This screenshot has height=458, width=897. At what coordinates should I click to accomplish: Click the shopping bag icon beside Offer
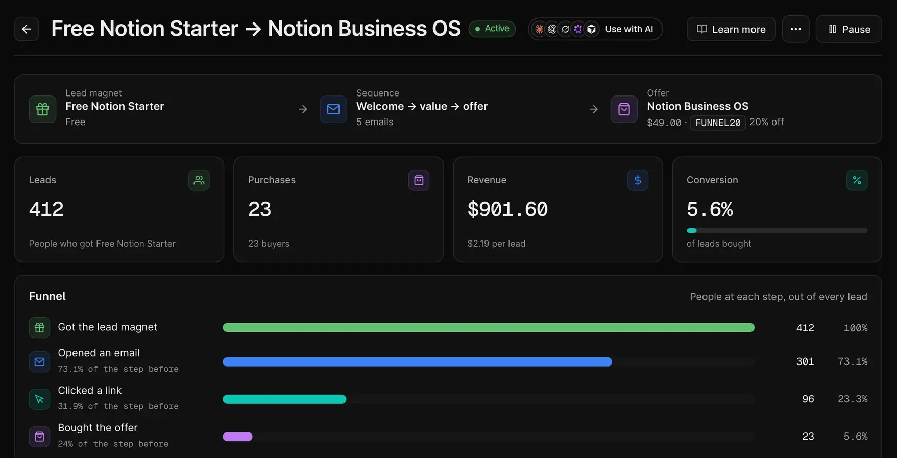click(624, 109)
